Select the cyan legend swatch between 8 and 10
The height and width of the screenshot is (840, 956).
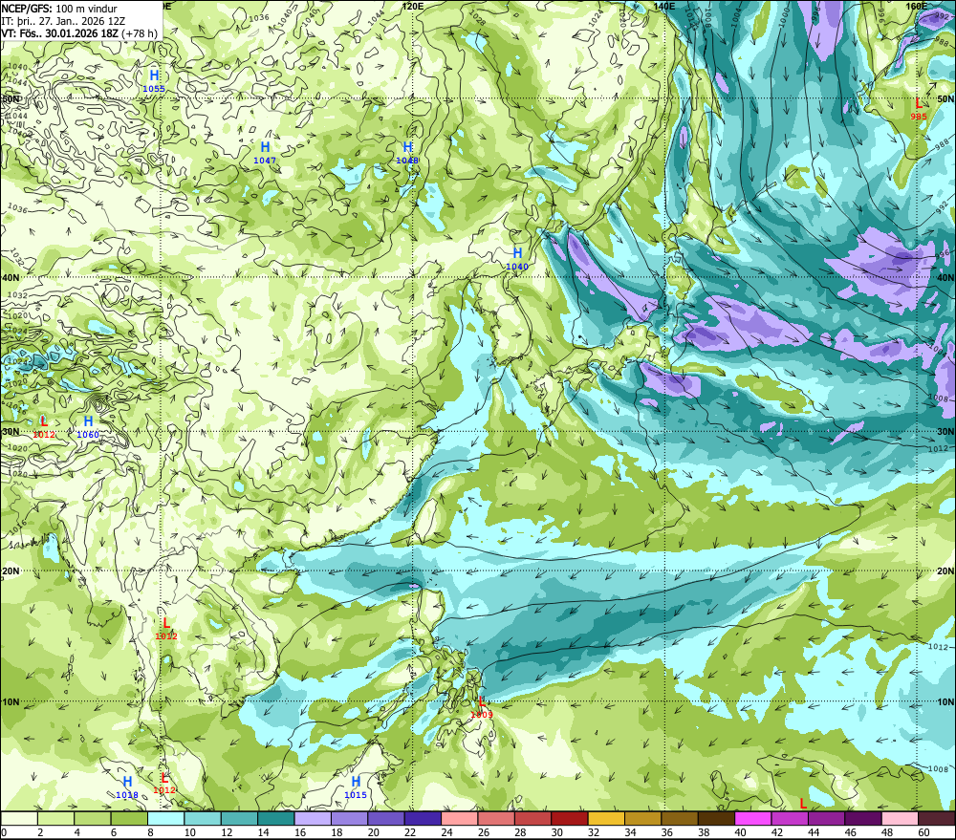pos(165,818)
